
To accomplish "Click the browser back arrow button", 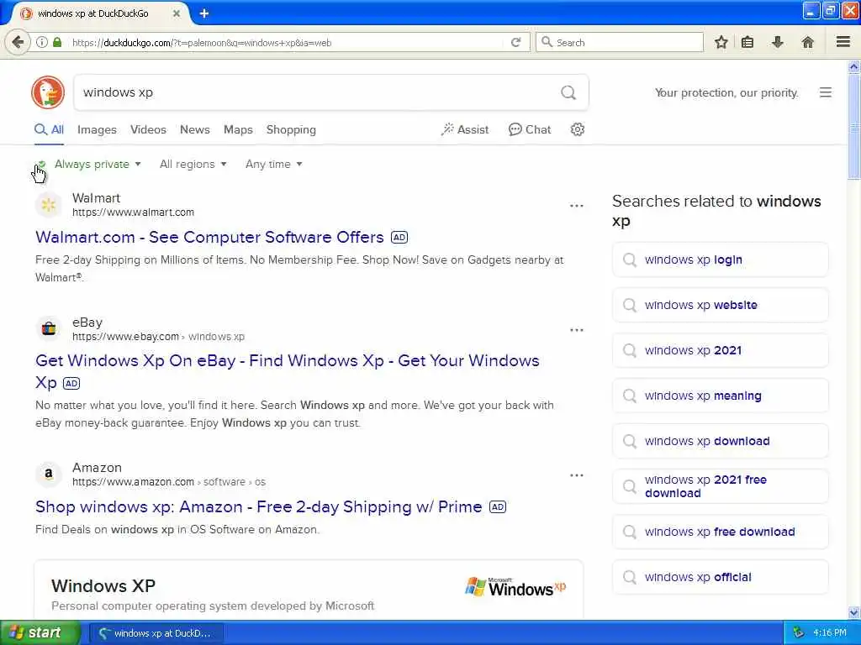I will 18,42.
